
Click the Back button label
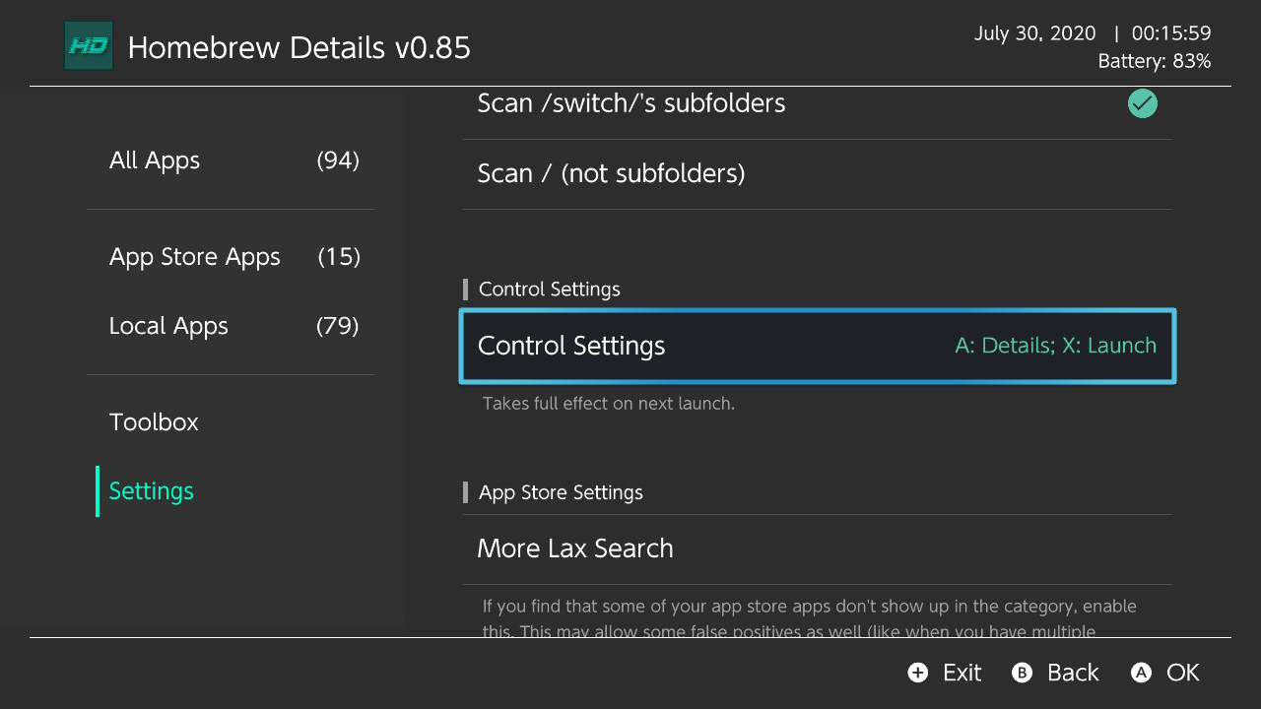(x=1072, y=673)
